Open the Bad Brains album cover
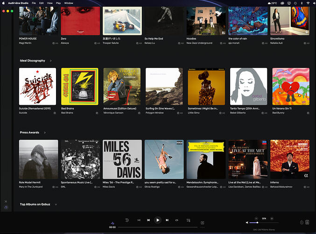The width and height of the screenshot is (316, 234). [x=80, y=86]
